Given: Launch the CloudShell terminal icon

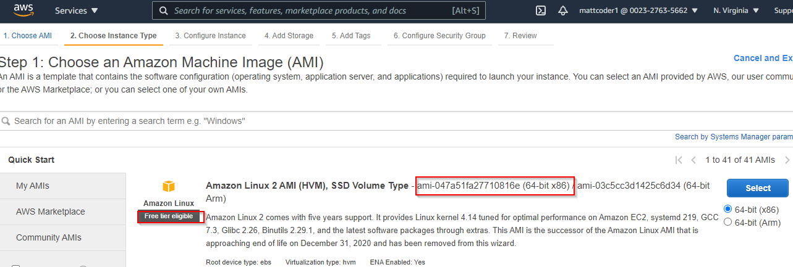Looking at the screenshot, I should [540, 10].
